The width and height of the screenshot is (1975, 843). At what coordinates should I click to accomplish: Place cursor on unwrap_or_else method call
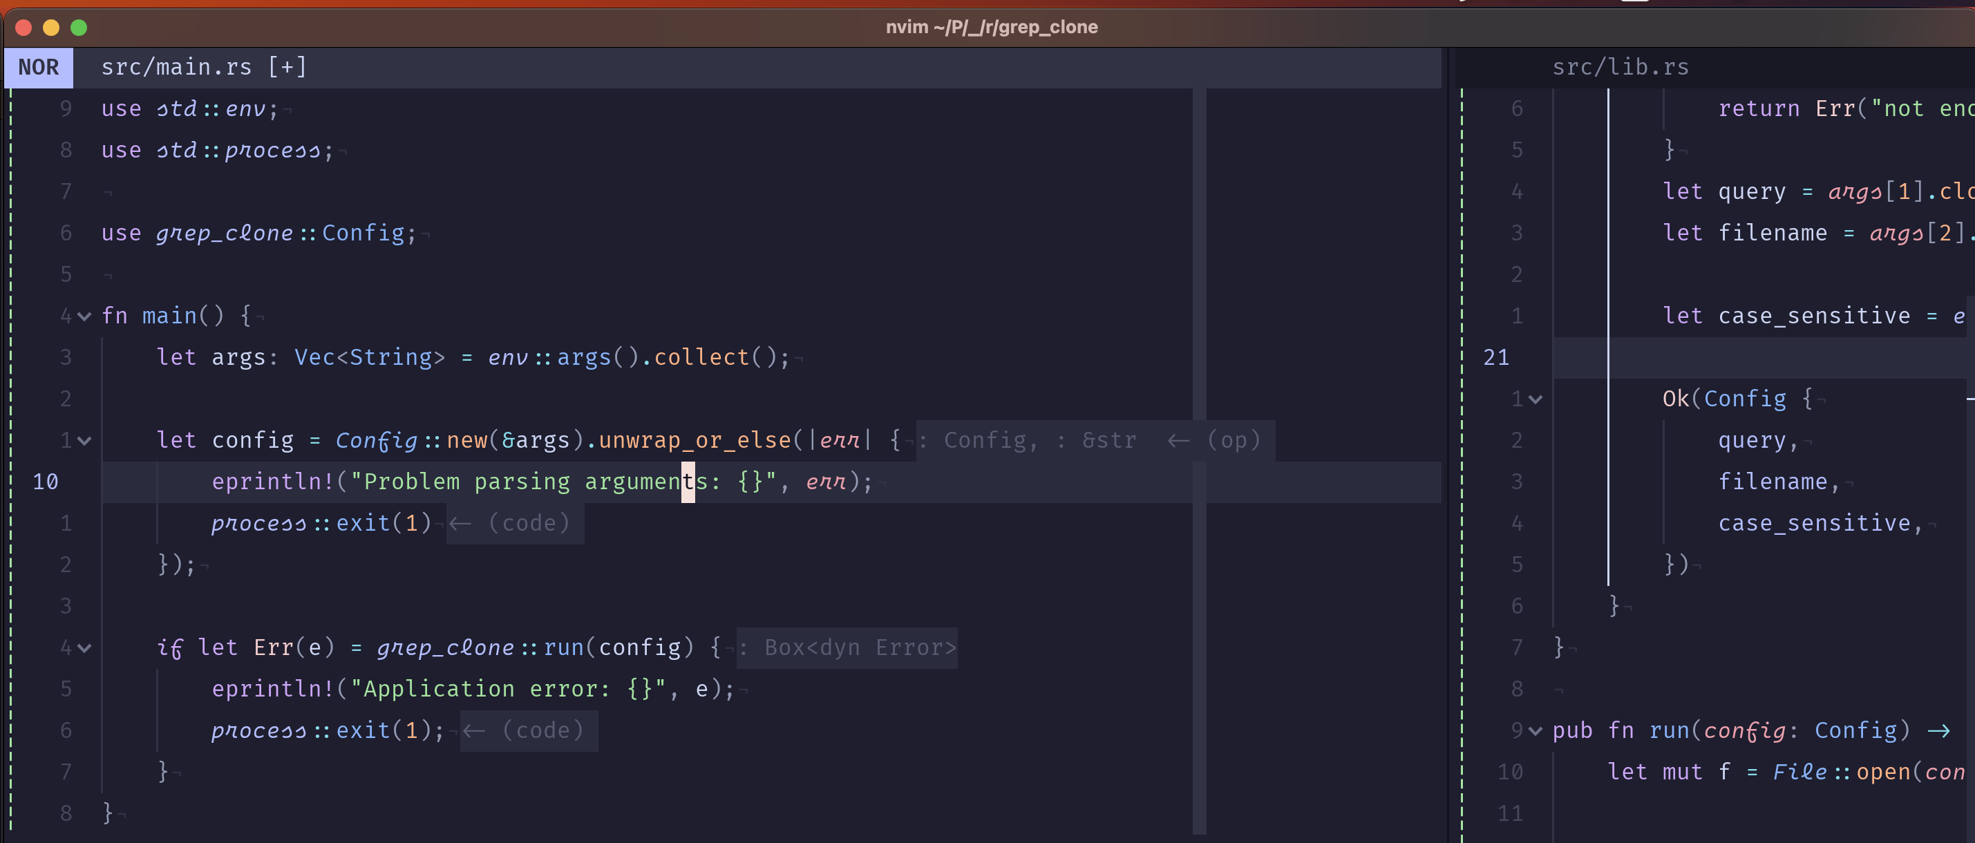point(694,441)
